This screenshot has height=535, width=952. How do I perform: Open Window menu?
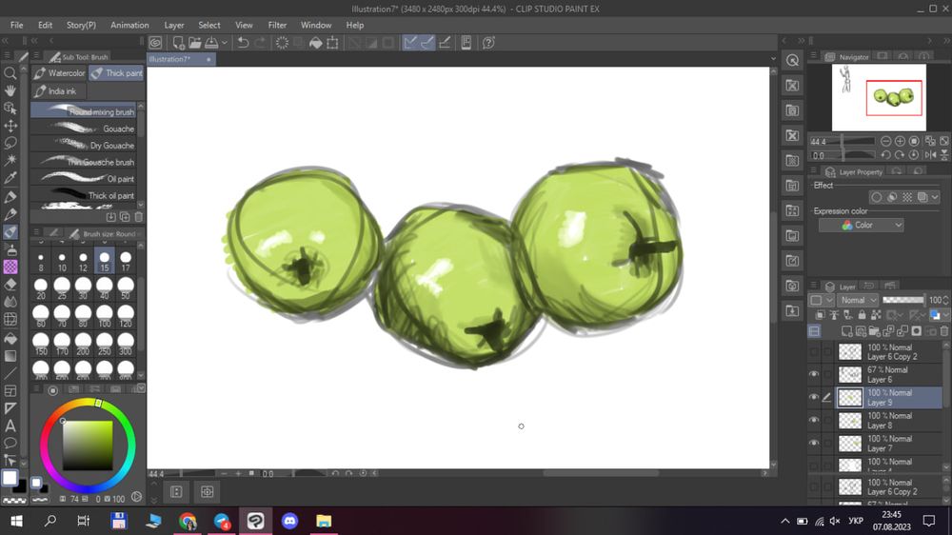tap(316, 25)
